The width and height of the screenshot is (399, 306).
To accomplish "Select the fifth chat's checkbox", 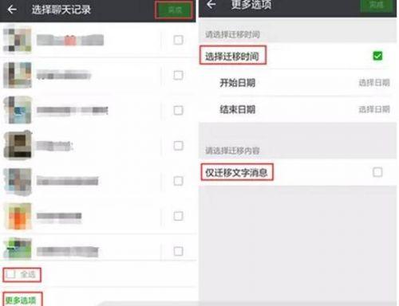I will 178,181.
